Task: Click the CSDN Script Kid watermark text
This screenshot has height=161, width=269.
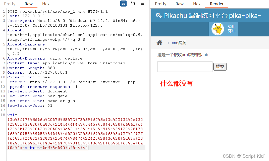Action: [244, 156]
